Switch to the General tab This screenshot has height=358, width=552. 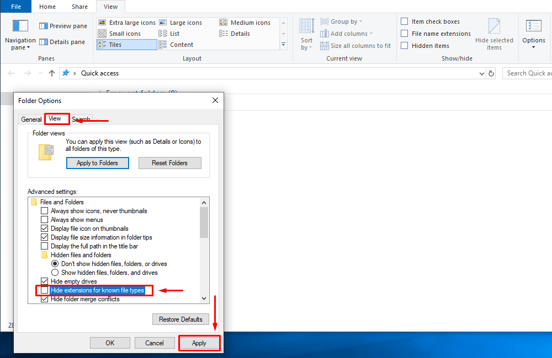coord(31,119)
